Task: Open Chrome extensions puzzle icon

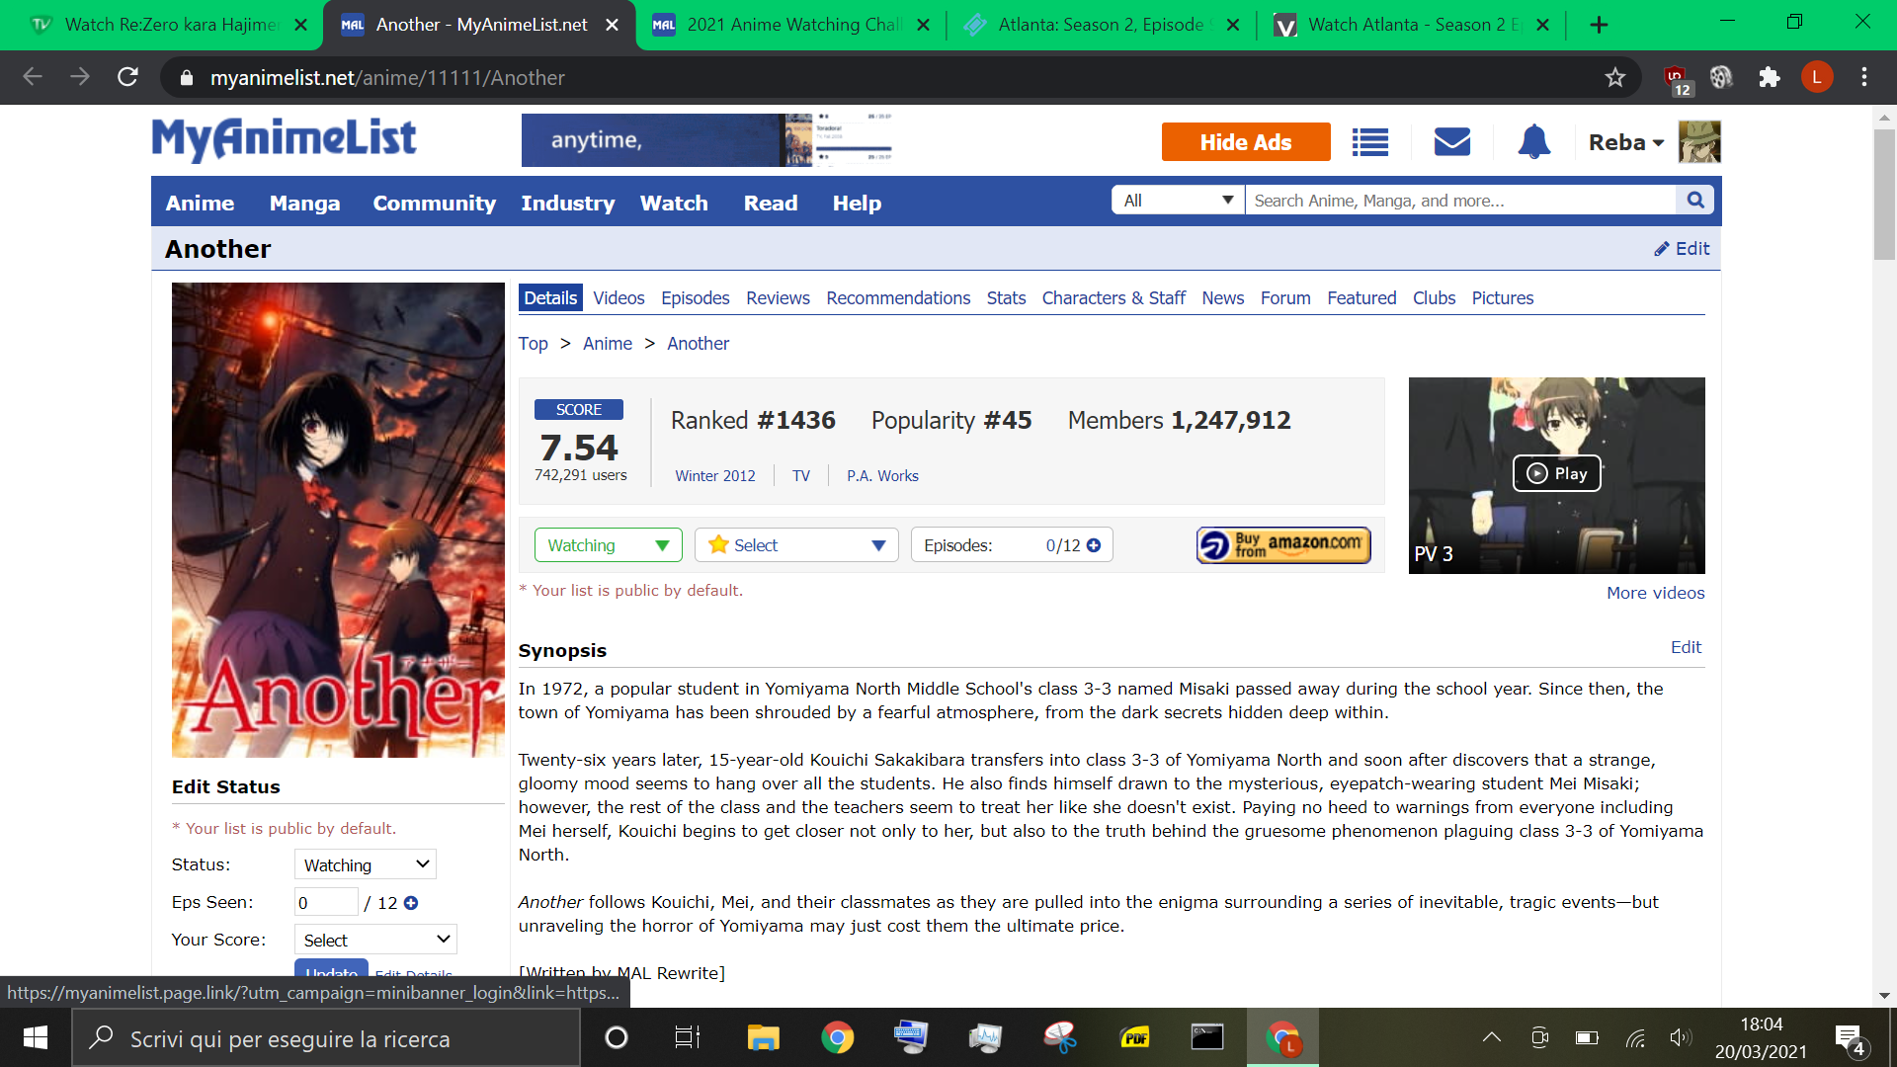Action: [1769, 77]
